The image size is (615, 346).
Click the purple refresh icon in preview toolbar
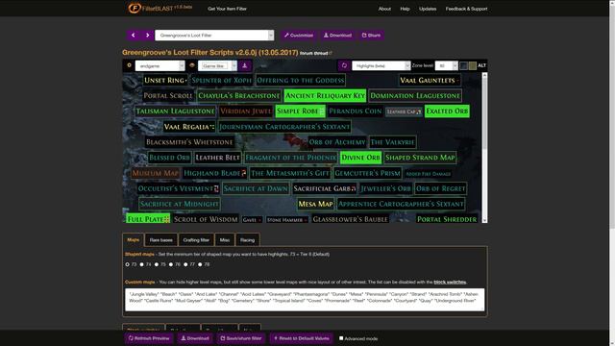344,65
